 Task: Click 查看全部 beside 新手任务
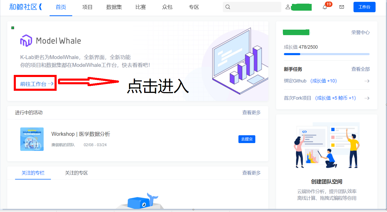click(361, 69)
